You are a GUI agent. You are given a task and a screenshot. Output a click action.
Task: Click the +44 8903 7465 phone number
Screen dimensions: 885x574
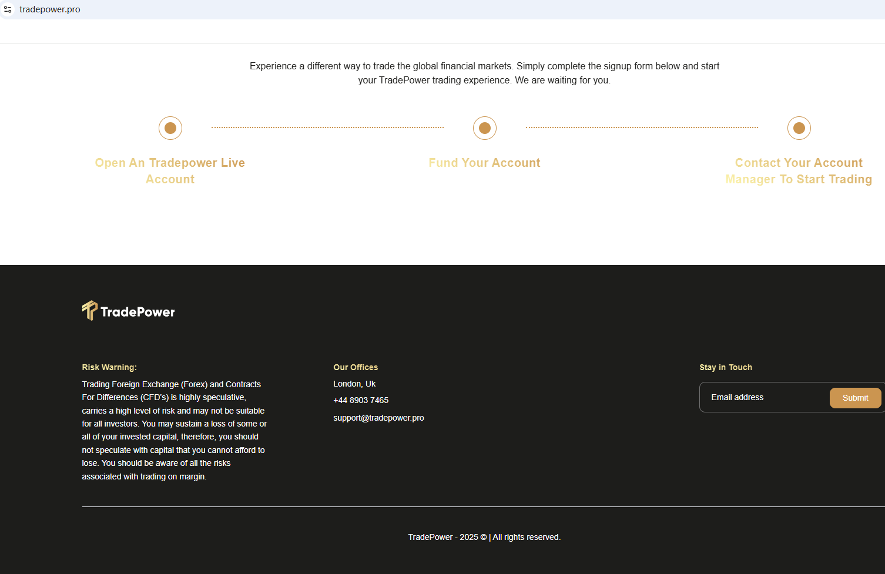coord(361,400)
